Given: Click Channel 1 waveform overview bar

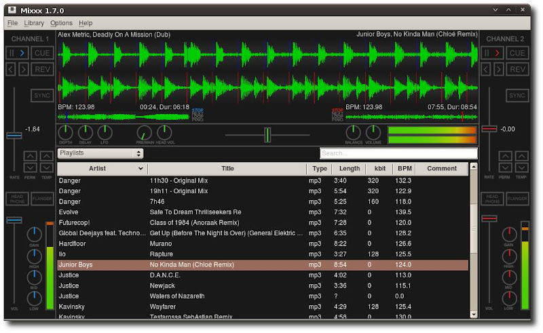Looking at the screenshot, I should click(x=124, y=117).
